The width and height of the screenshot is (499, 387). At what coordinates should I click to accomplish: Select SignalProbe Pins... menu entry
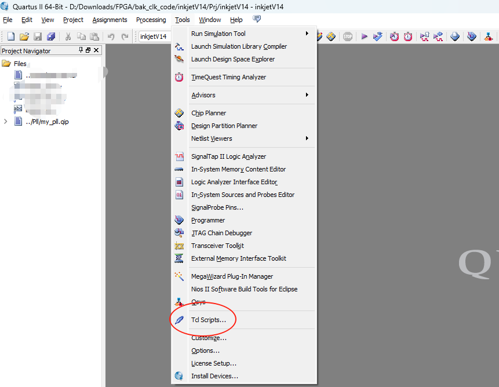[244, 207]
